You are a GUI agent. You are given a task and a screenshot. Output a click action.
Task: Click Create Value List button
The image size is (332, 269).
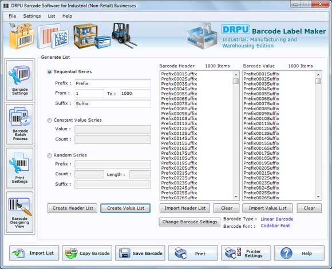(x=125, y=208)
